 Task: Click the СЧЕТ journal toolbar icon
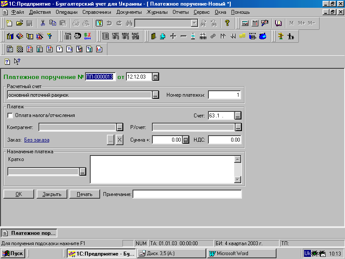click(116, 36)
